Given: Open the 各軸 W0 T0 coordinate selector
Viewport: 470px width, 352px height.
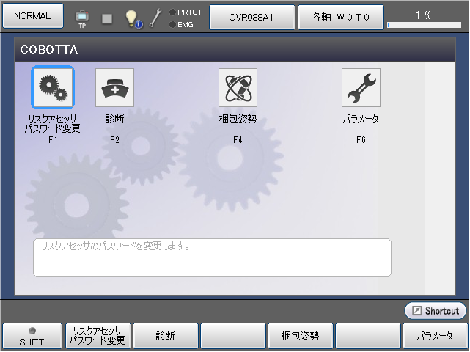Looking at the screenshot, I should tap(340, 17).
